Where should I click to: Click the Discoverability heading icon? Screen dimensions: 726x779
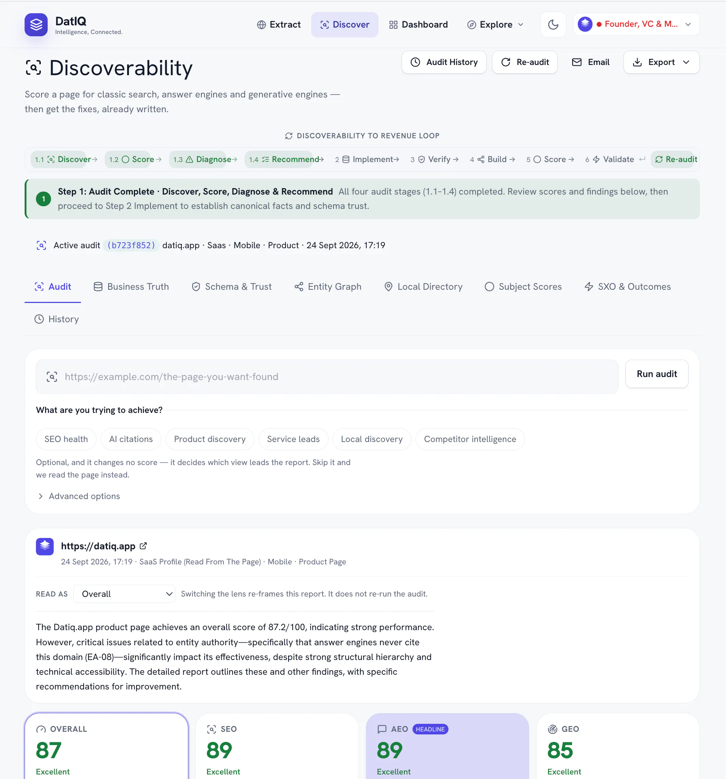click(x=34, y=68)
